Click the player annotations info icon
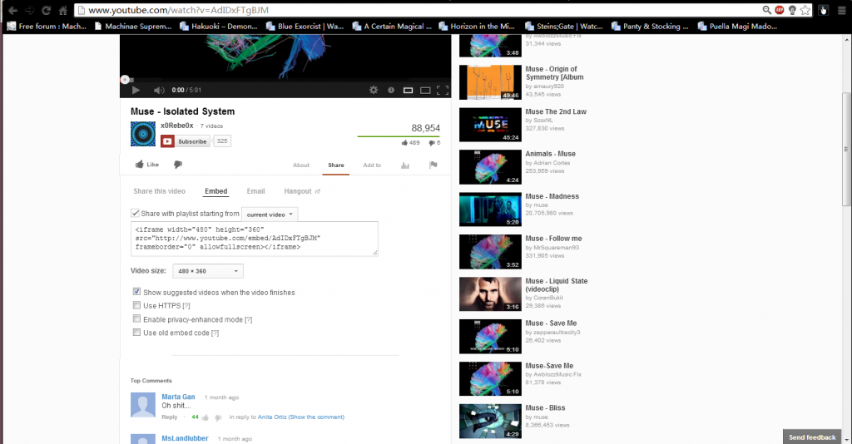 pos(391,90)
